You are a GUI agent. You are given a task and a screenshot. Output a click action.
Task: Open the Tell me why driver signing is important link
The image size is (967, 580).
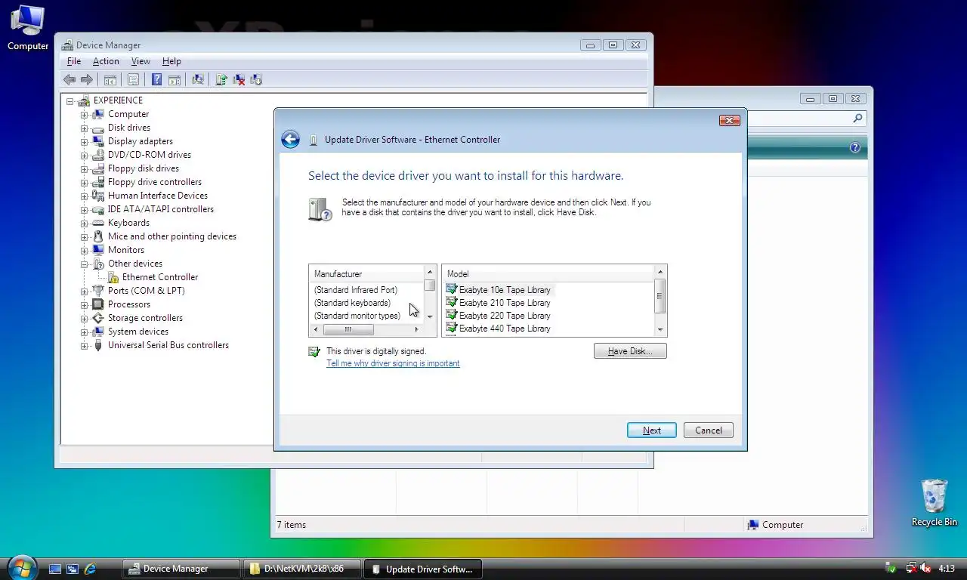tap(393, 363)
